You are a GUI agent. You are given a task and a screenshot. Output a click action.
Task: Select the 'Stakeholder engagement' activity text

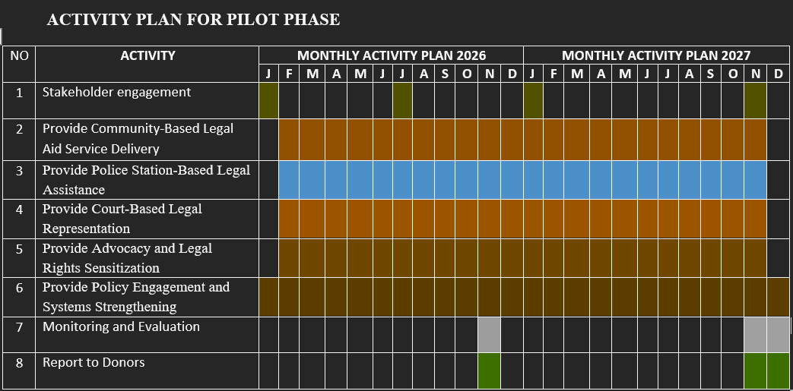(x=116, y=93)
